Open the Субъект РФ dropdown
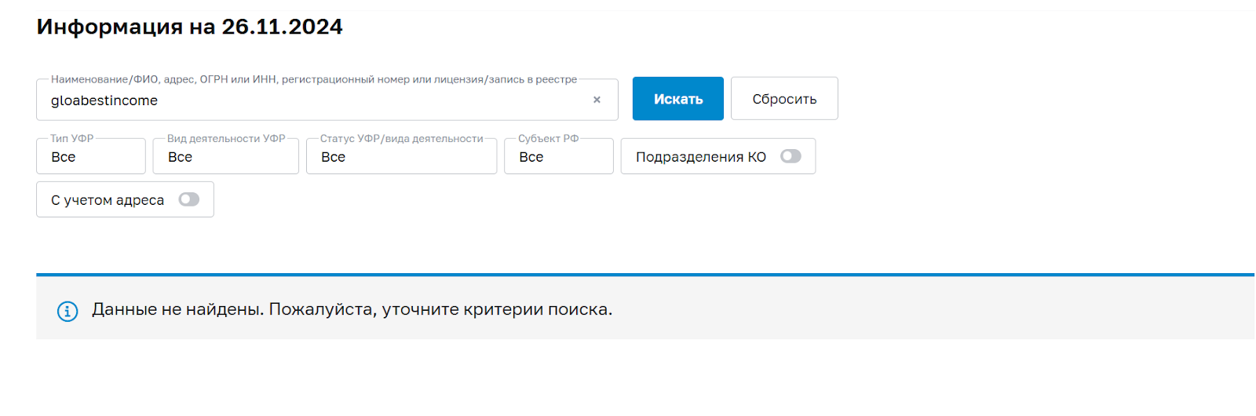 [559, 156]
